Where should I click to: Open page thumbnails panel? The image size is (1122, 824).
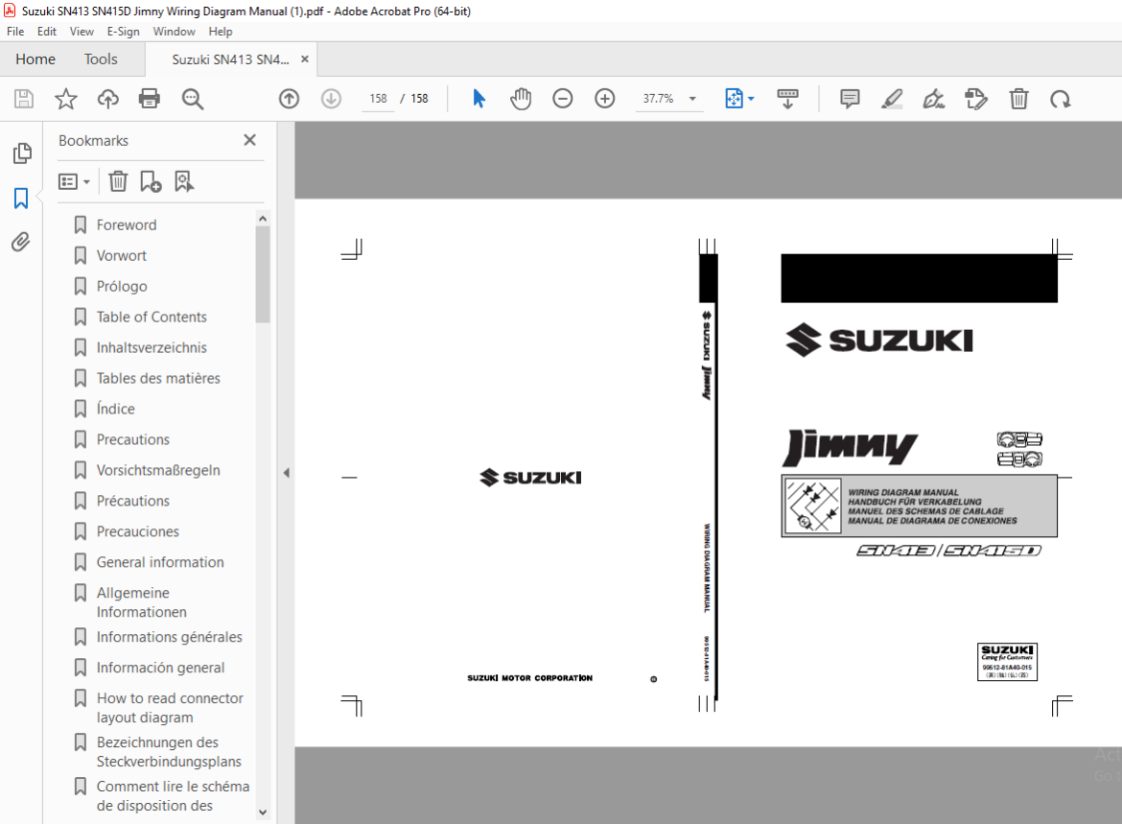point(22,153)
